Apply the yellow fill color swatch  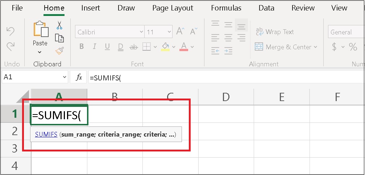coord(165,47)
